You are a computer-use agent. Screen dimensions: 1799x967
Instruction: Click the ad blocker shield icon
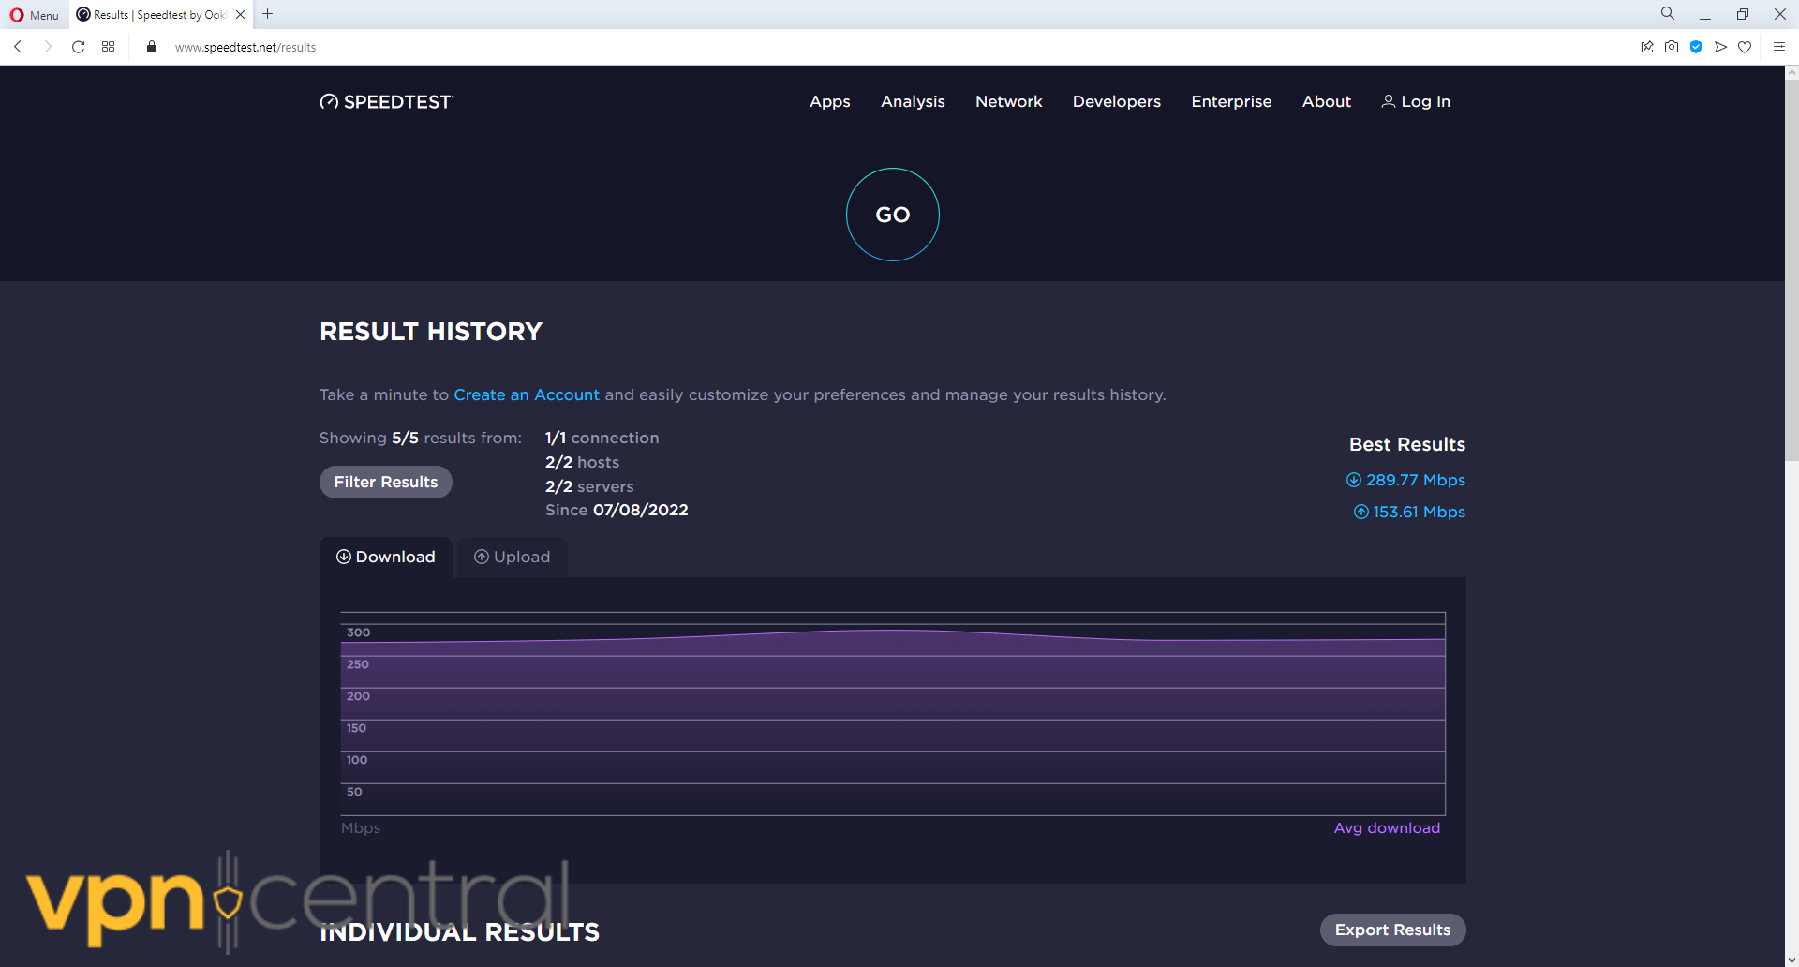point(1696,47)
